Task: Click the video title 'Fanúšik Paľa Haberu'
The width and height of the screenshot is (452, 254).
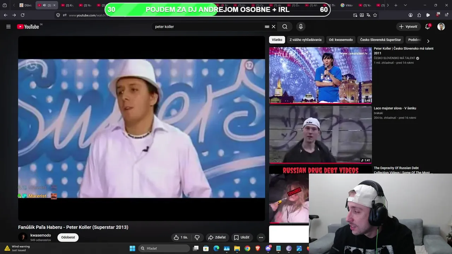Action: point(73,227)
